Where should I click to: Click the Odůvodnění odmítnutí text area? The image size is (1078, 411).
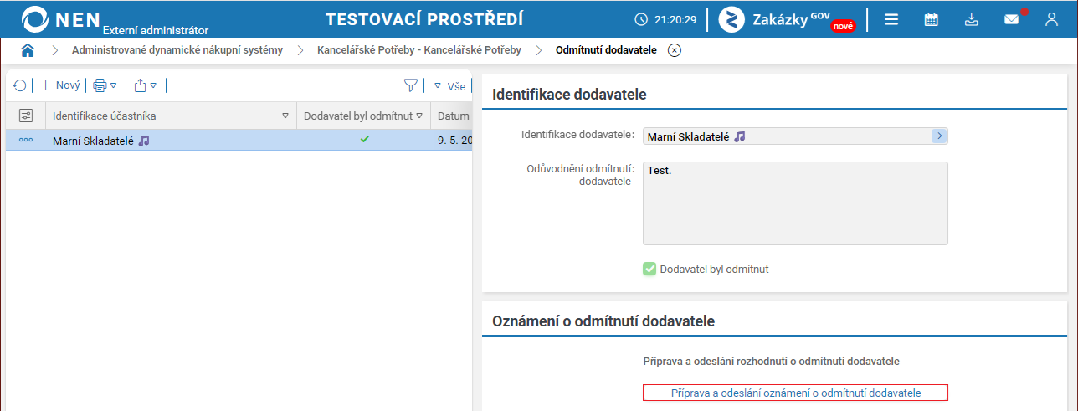tap(795, 203)
